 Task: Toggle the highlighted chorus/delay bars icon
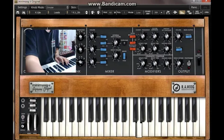[182, 12]
